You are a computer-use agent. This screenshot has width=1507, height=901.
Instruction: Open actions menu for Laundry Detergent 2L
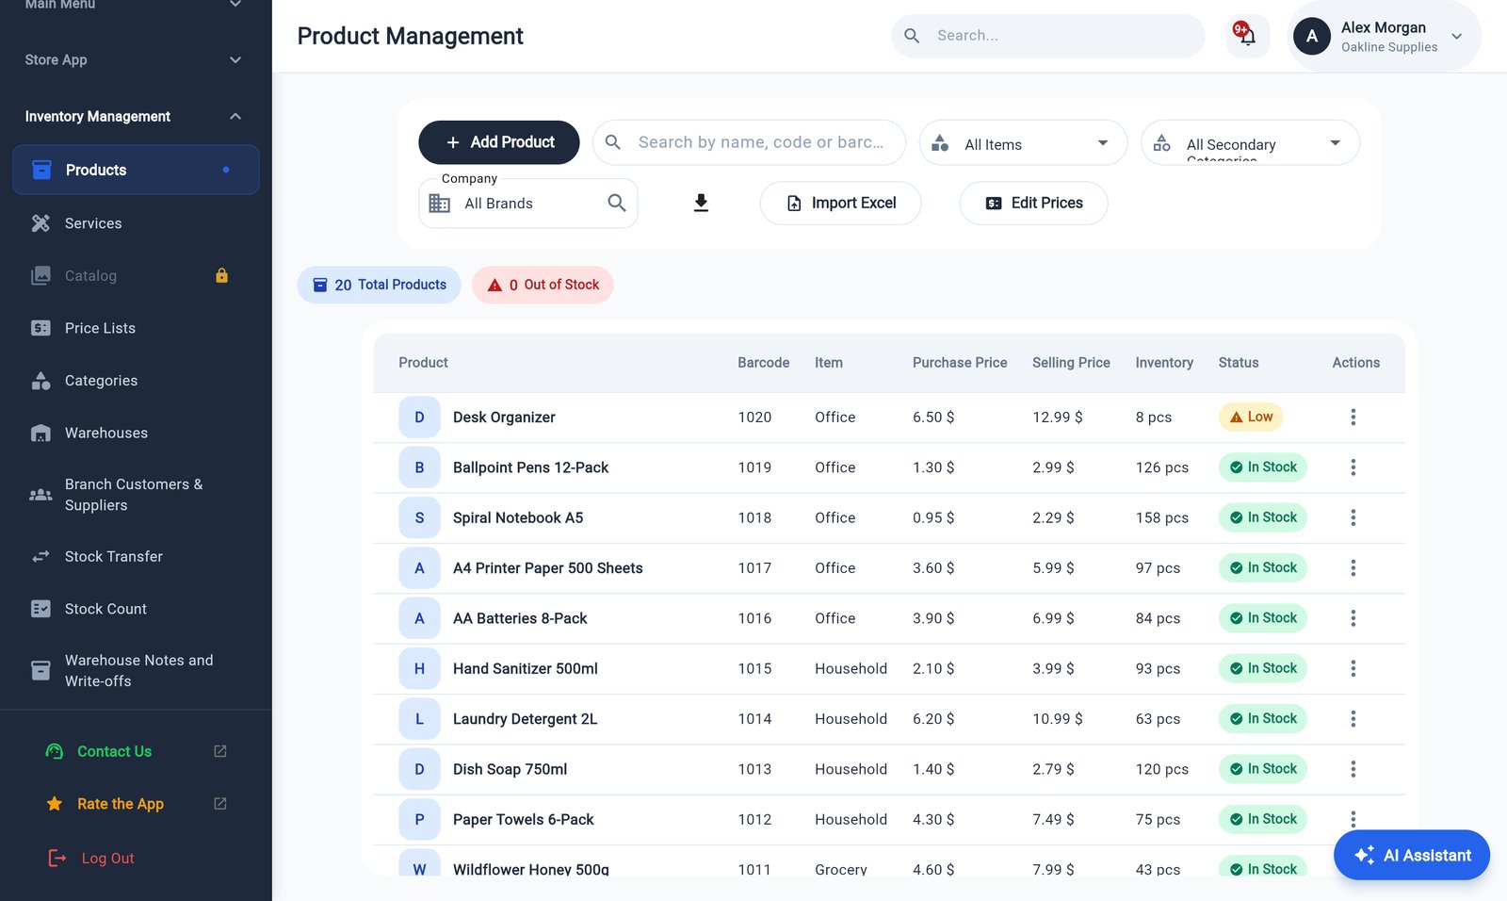pyautogui.click(x=1353, y=718)
